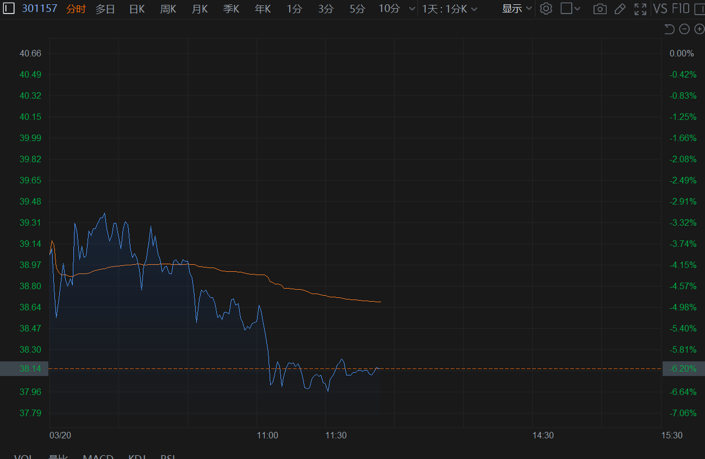Open chart settings gear icon
Image resolution: width=705 pixels, height=459 pixels.
[x=546, y=9]
